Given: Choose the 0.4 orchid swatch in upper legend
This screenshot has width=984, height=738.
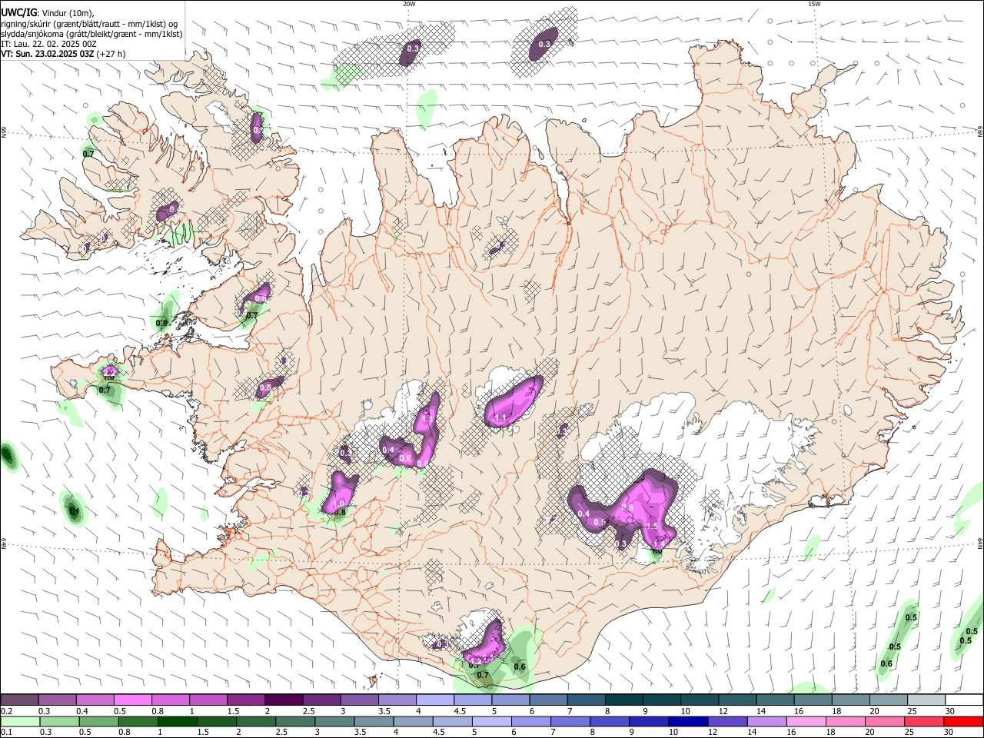Looking at the screenshot, I should point(95,700).
